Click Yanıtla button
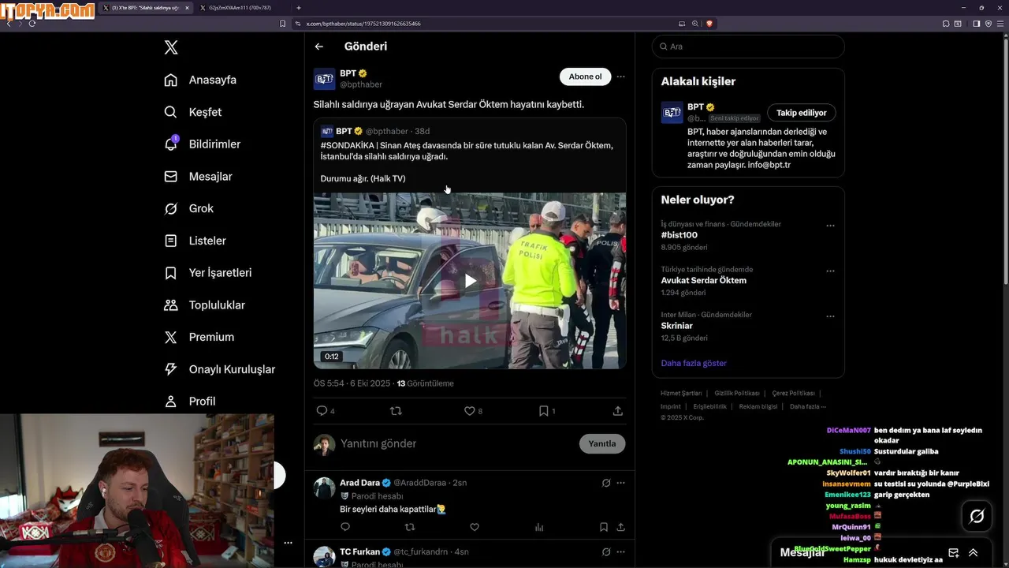 (x=602, y=443)
